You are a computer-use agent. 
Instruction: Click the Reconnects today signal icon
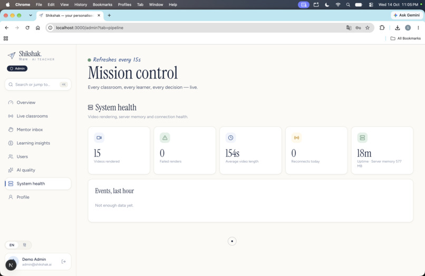[296, 137]
